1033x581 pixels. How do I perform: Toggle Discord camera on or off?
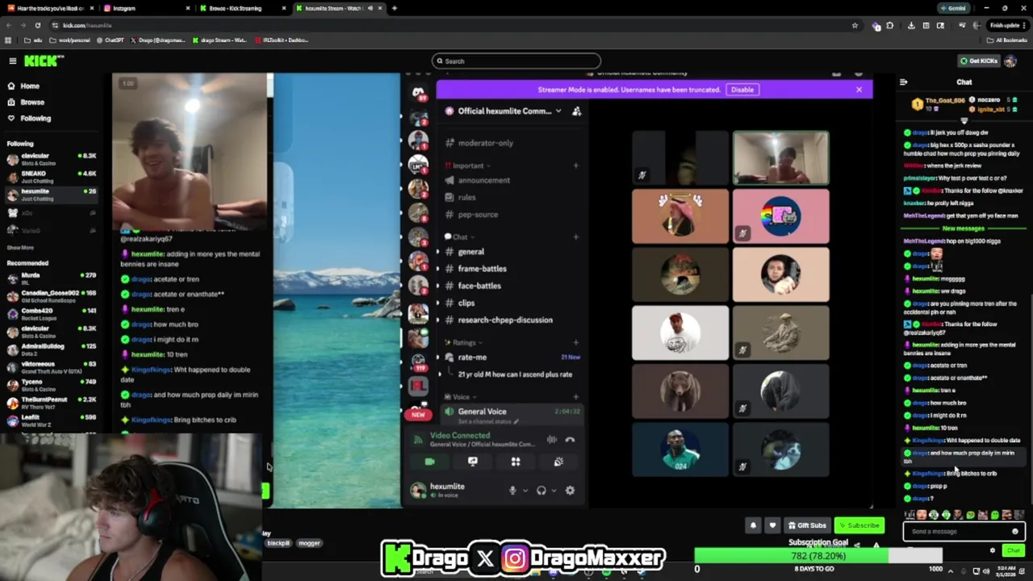429,462
